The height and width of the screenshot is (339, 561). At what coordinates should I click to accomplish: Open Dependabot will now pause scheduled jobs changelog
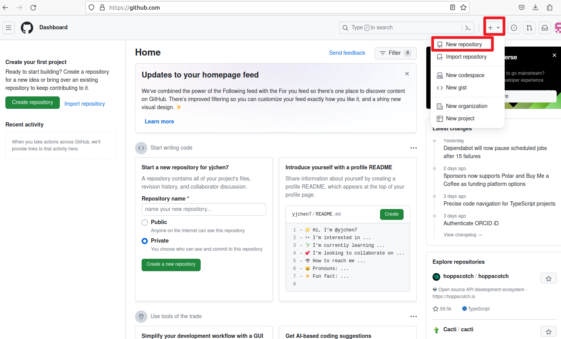[x=495, y=152]
